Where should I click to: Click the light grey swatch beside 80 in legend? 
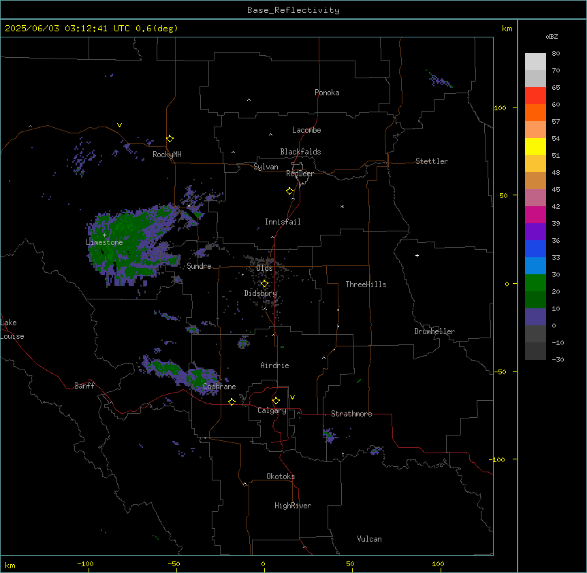click(x=535, y=61)
